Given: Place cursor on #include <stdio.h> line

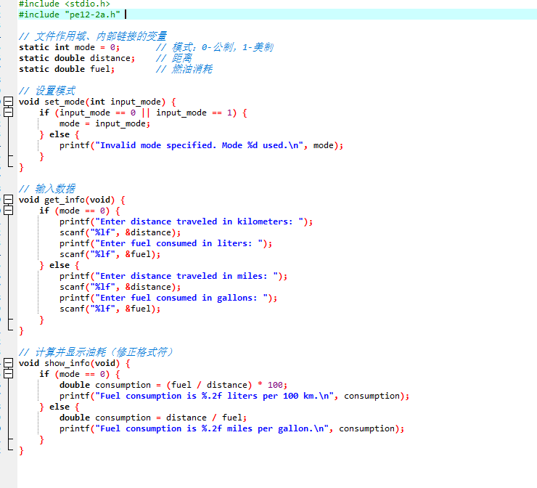Looking at the screenshot, I should 65,4.
